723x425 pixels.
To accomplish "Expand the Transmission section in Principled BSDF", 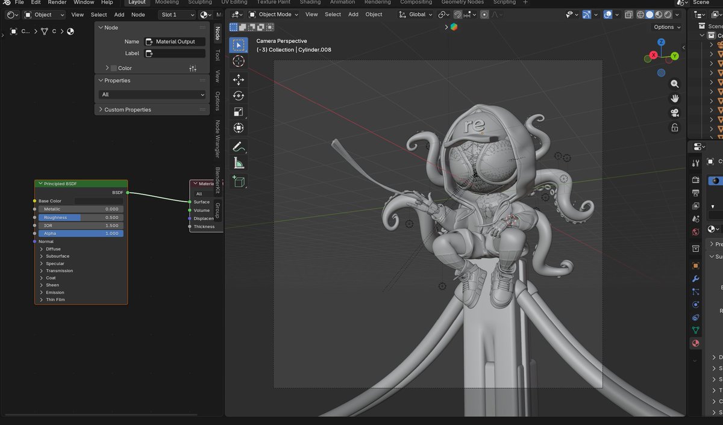I will tap(59, 271).
